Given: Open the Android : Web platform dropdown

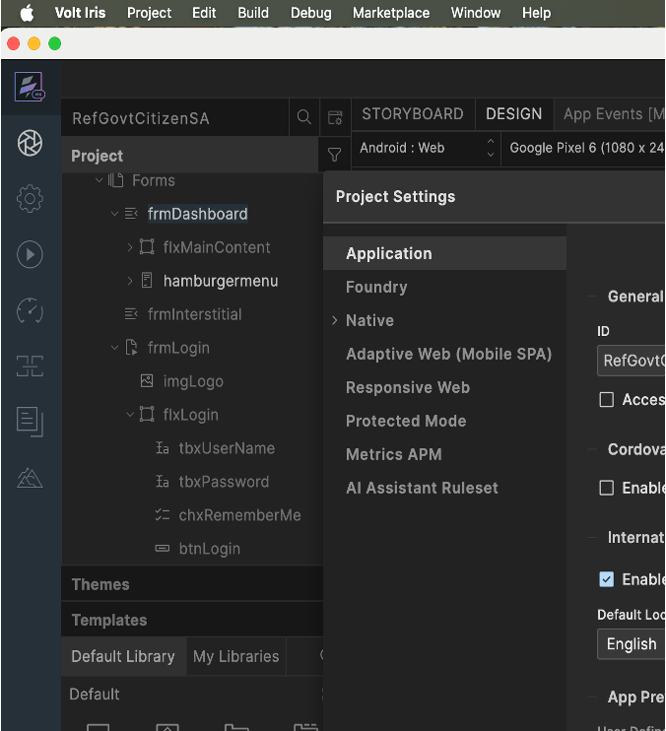Looking at the screenshot, I should pyautogui.click(x=426, y=148).
